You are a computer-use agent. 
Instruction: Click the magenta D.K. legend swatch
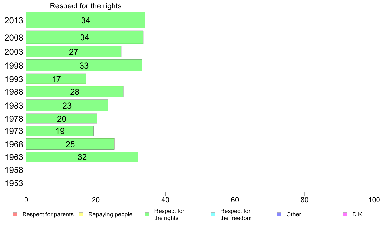(345, 214)
